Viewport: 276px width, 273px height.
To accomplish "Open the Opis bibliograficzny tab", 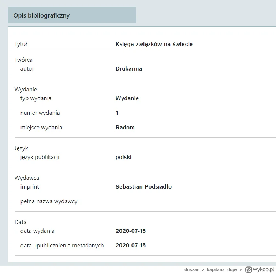I will 41,15.
